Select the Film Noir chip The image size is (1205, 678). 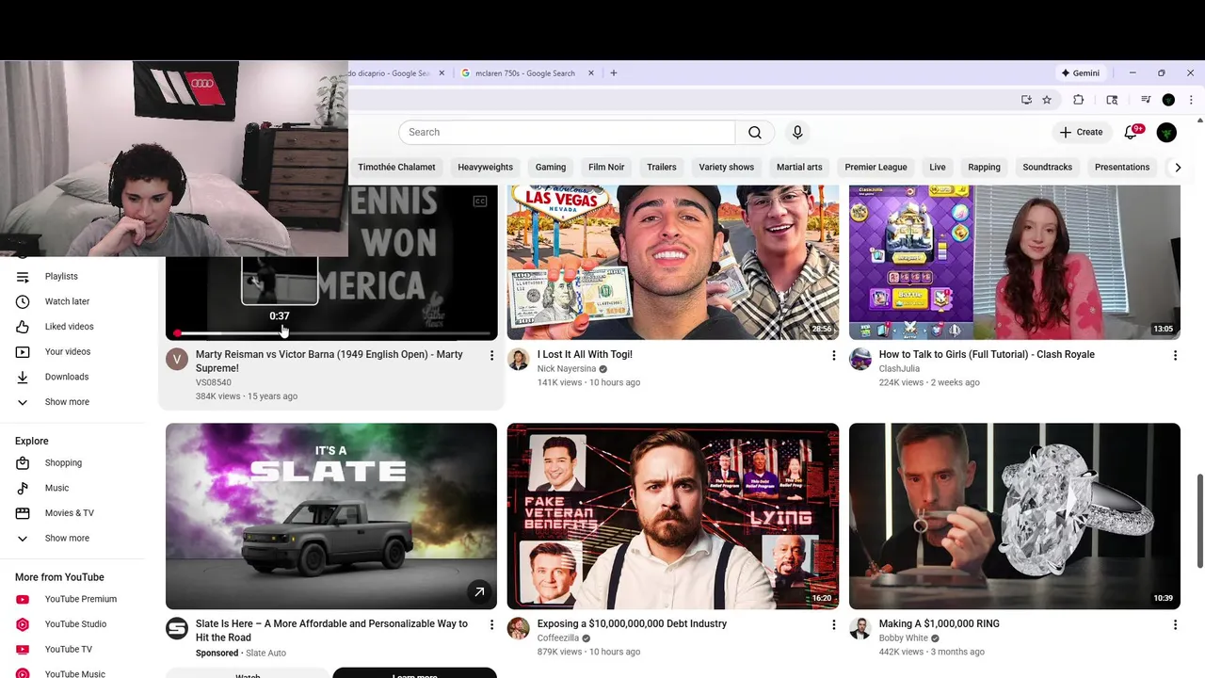(606, 168)
